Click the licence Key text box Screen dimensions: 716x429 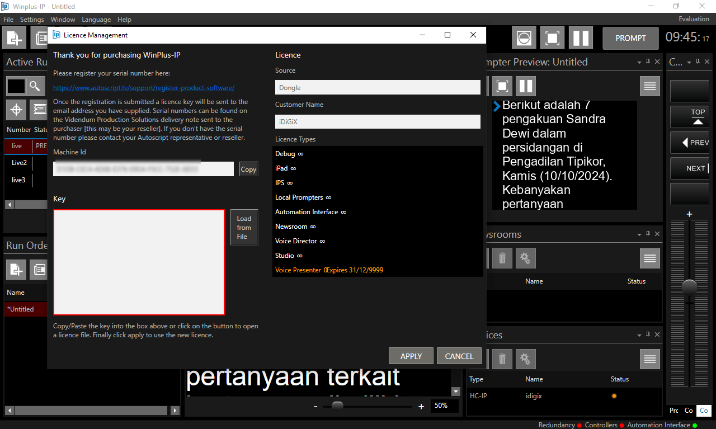pos(139,262)
